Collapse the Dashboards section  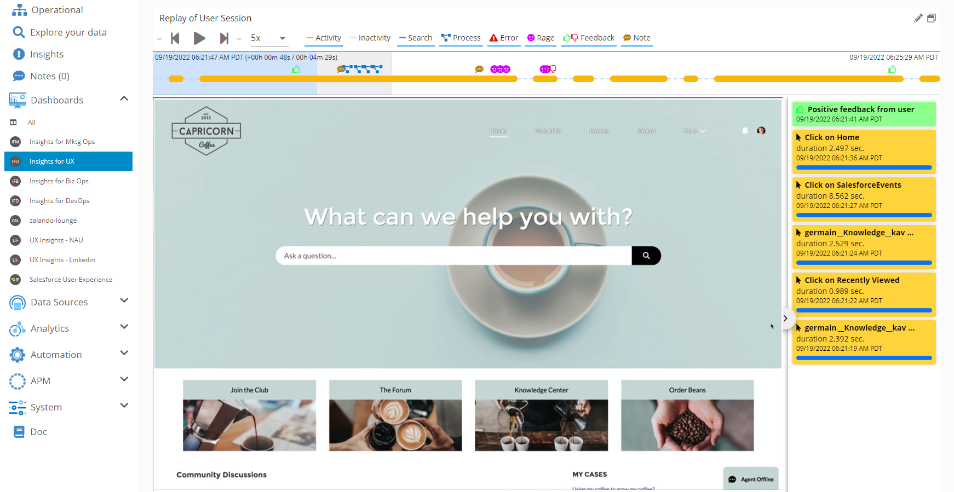tap(124, 99)
